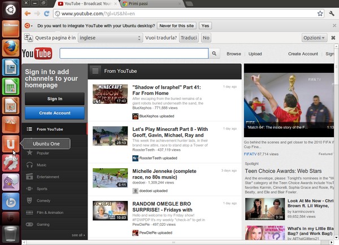Select the Sports category
Viewport: 339px width, 245px height.
[54, 189]
